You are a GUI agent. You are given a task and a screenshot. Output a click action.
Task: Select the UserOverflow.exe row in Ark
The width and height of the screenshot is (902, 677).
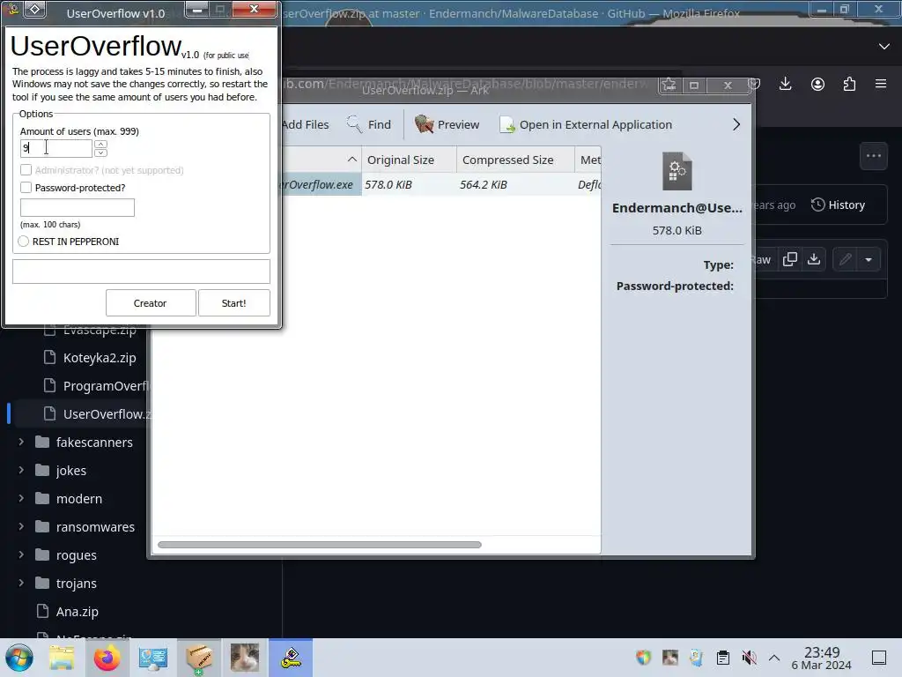[440, 184]
